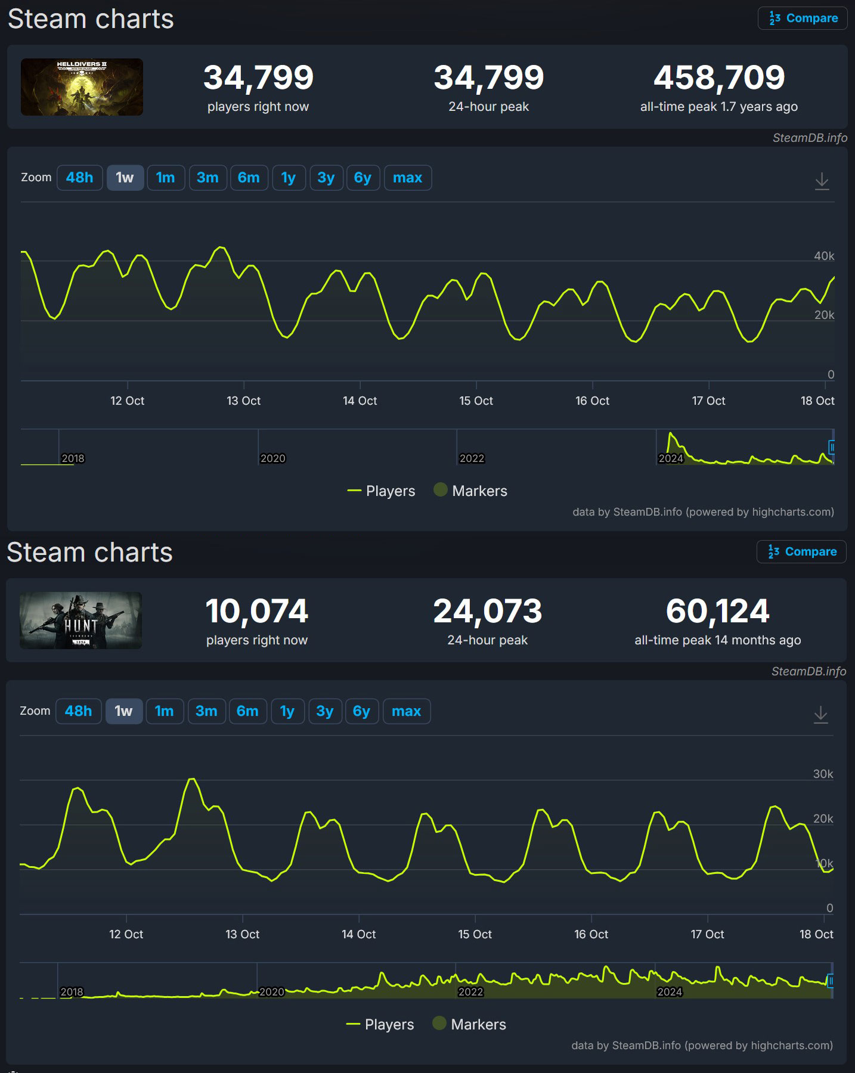Viewport: 855px width, 1073px height.
Task: Set Helldivers II chart zoom to max
Action: coord(408,178)
